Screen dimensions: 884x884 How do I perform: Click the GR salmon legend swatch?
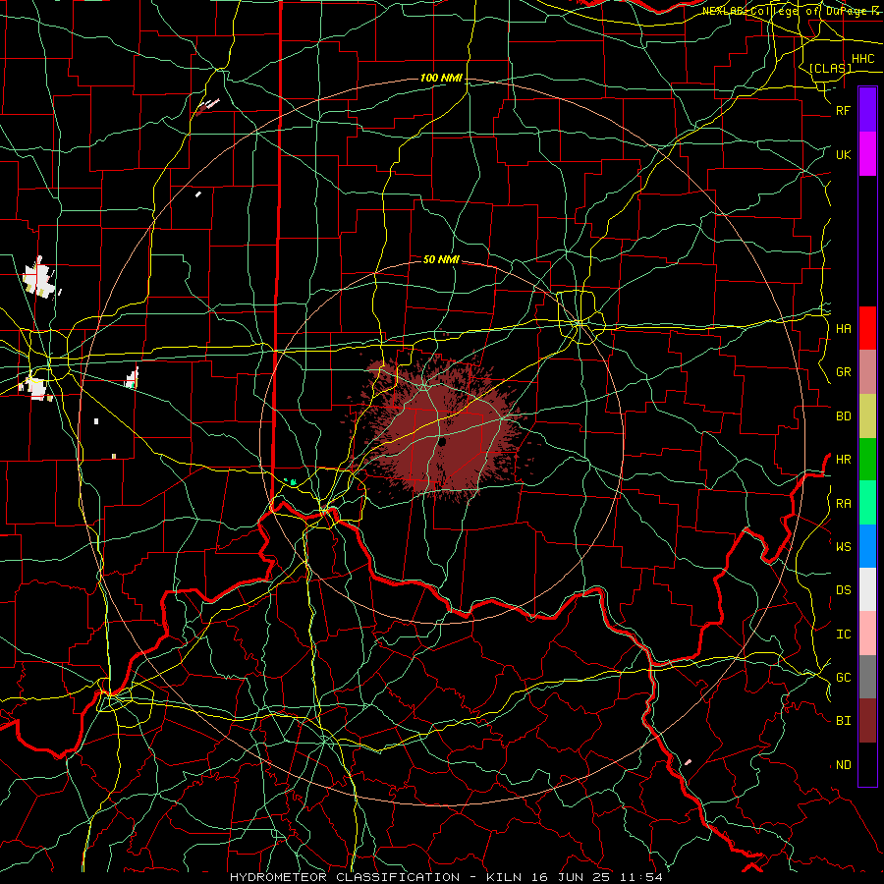(x=867, y=372)
